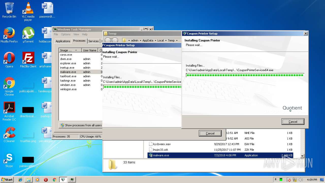Click the Start button

click(x=7, y=180)
